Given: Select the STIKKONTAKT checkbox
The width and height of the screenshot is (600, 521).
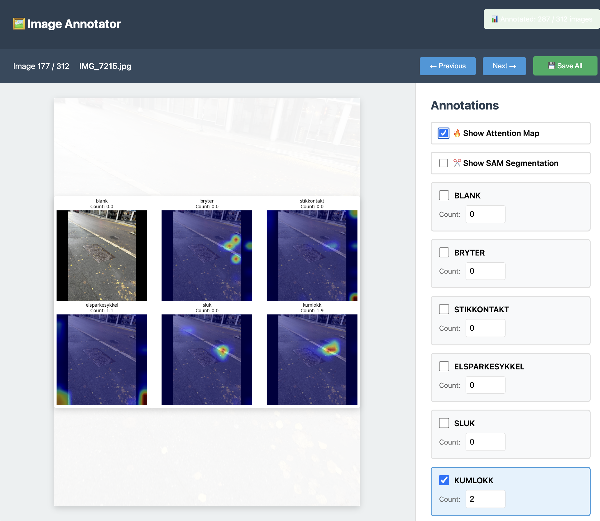Looking at the screenshot, I should (444, 309).
